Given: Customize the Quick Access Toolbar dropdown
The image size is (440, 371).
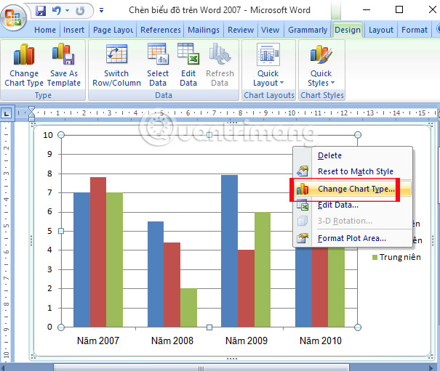Looking at the screenshot, I should coord(101,11).
